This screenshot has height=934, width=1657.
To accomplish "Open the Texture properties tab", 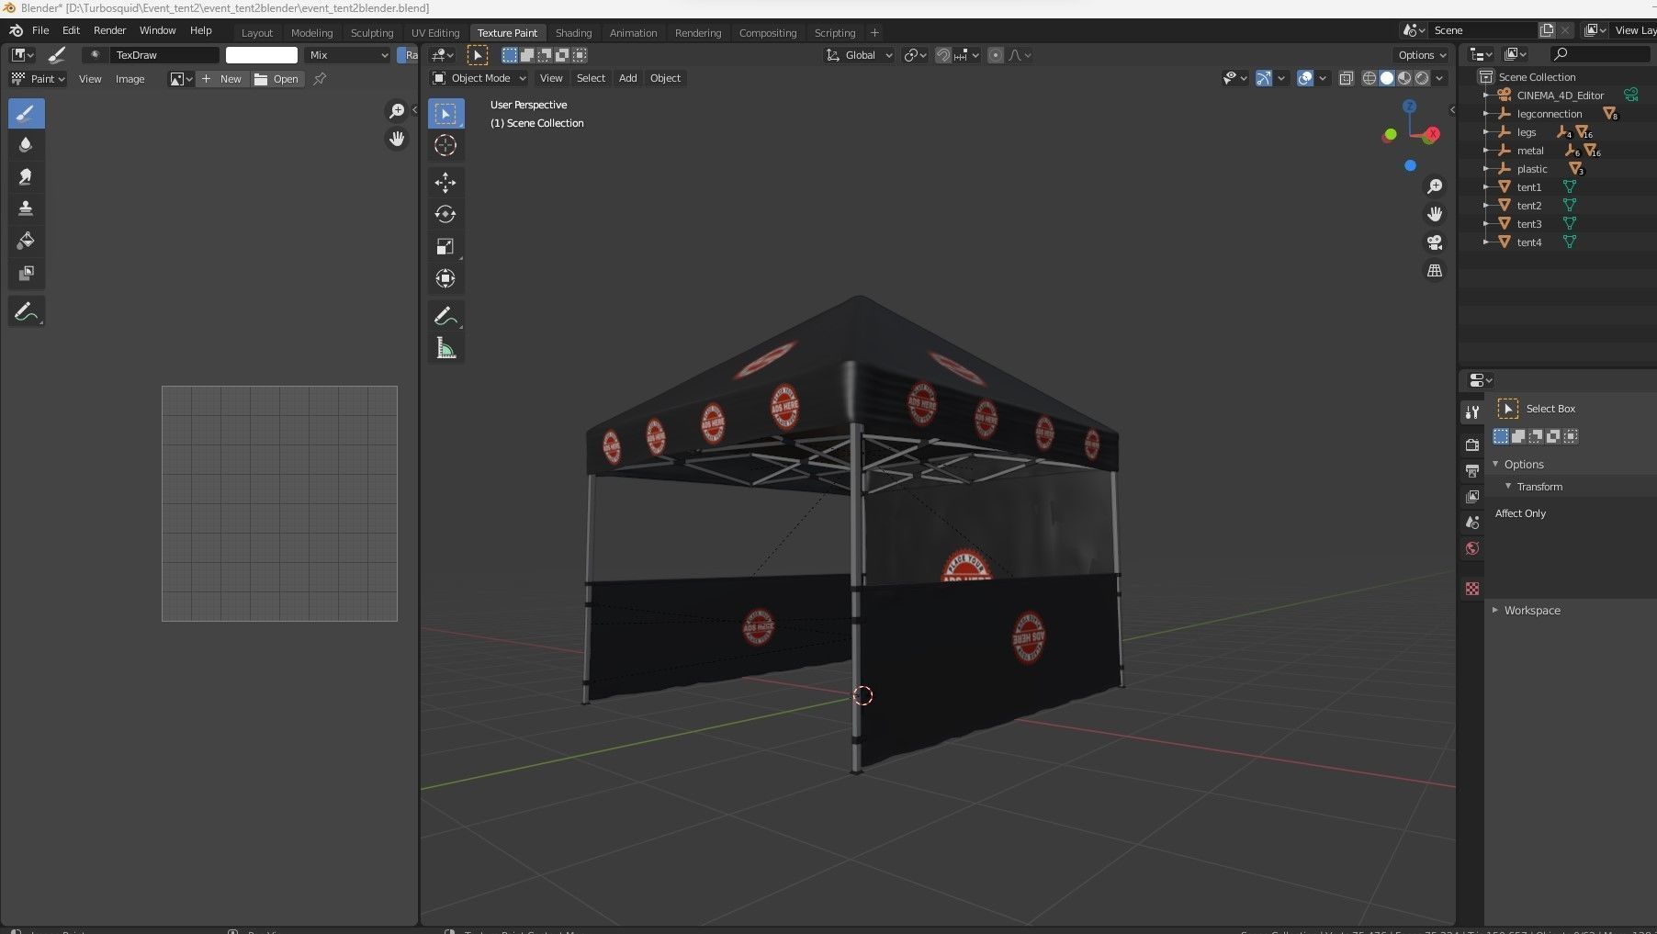I will coord(1472,589).
